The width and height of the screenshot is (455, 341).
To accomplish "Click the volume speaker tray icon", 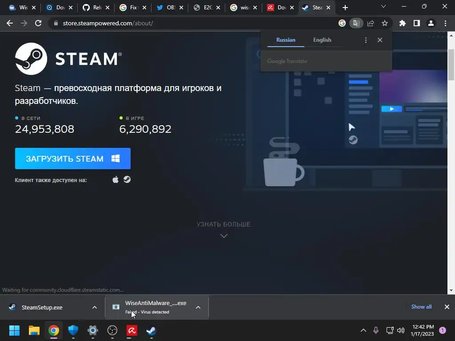I will pos(401,330).
